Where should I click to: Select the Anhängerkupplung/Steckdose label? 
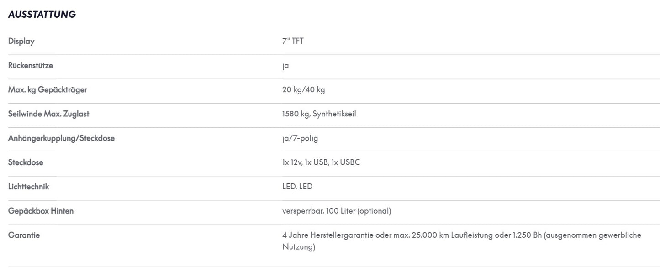[x=61, y=138]
